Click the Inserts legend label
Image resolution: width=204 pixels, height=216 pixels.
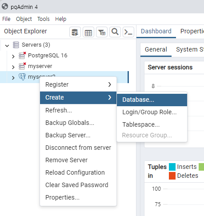[x=187, y=167]
